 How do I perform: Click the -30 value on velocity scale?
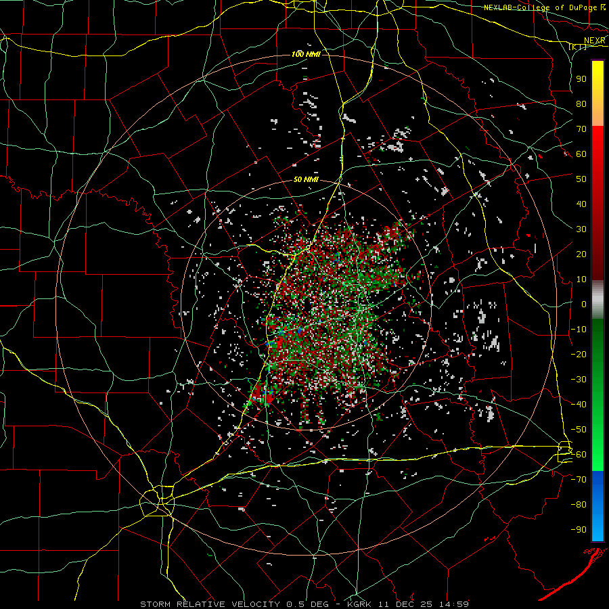(x=579, y=380)
